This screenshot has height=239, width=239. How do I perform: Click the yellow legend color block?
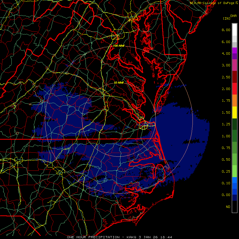click(234, 112)
